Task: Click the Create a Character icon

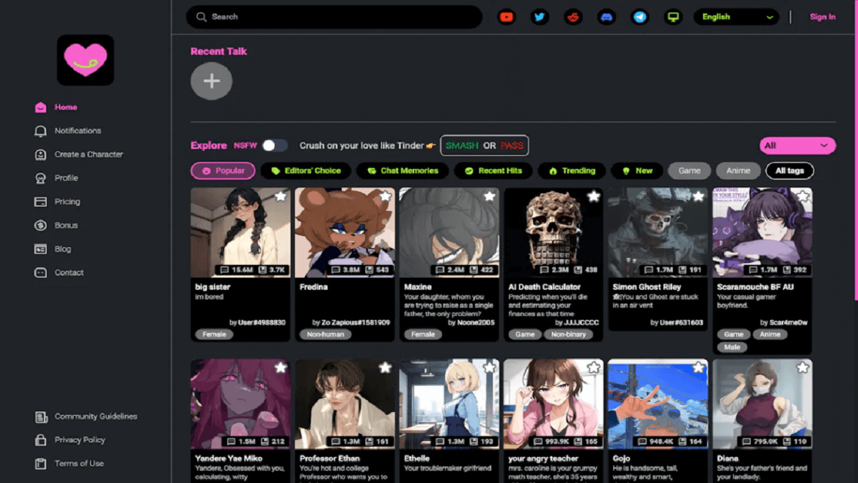Action: pos(41,154)
